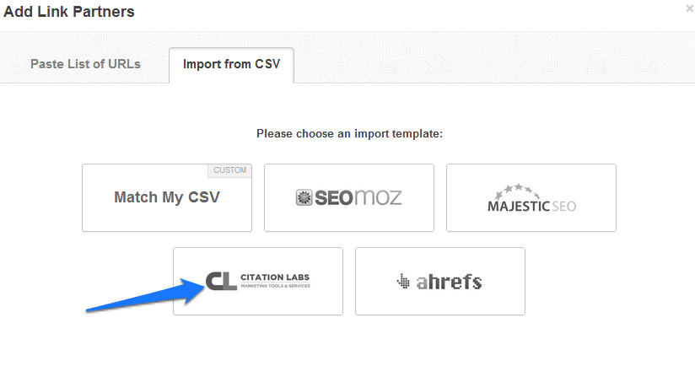Click the CUSTOM badge on Match My CSV

pyautogui.click(x=229, y=170)
